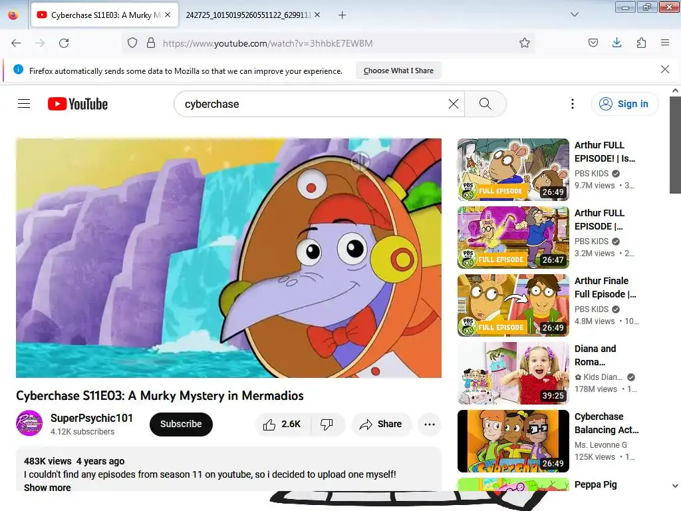The image size is (681, 511).
Task: Close the Cyberchase S11E03 tab
Action: 168,15
